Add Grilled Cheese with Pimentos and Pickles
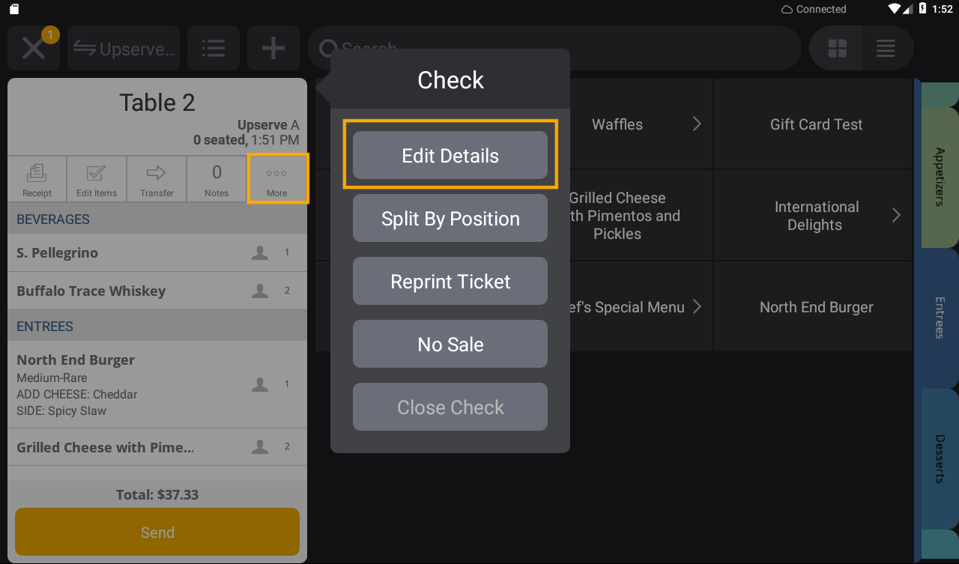The image size is (959, 564). pos(641,216)
